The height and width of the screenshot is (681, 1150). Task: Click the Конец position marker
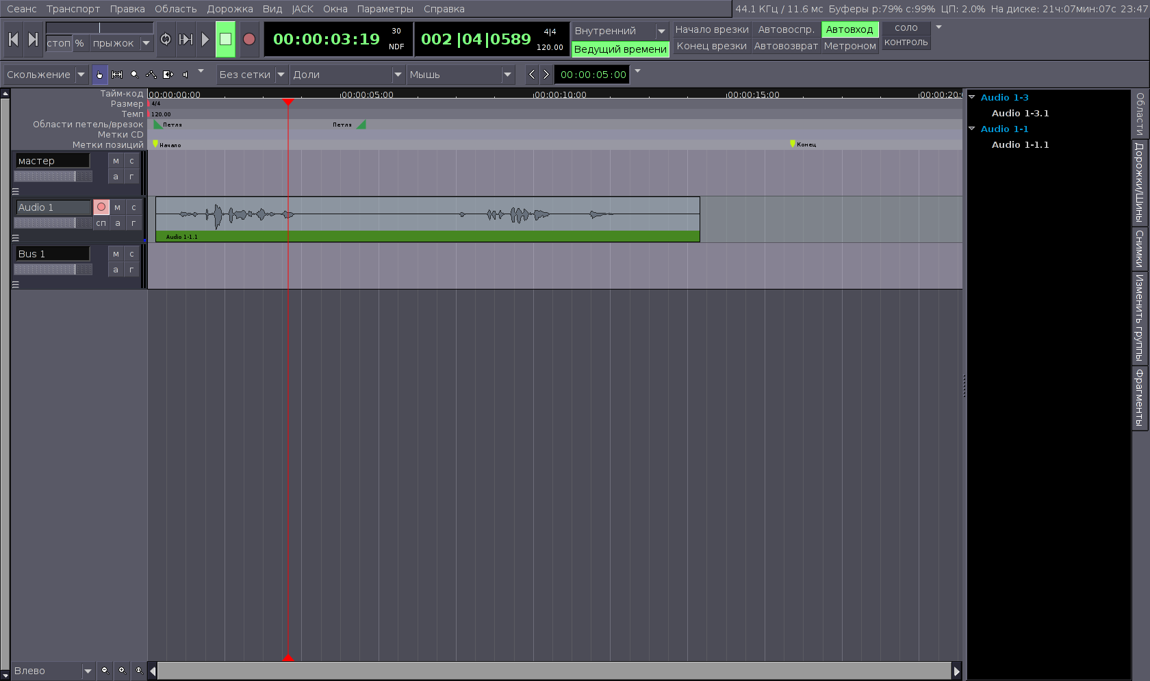(793, 144)
